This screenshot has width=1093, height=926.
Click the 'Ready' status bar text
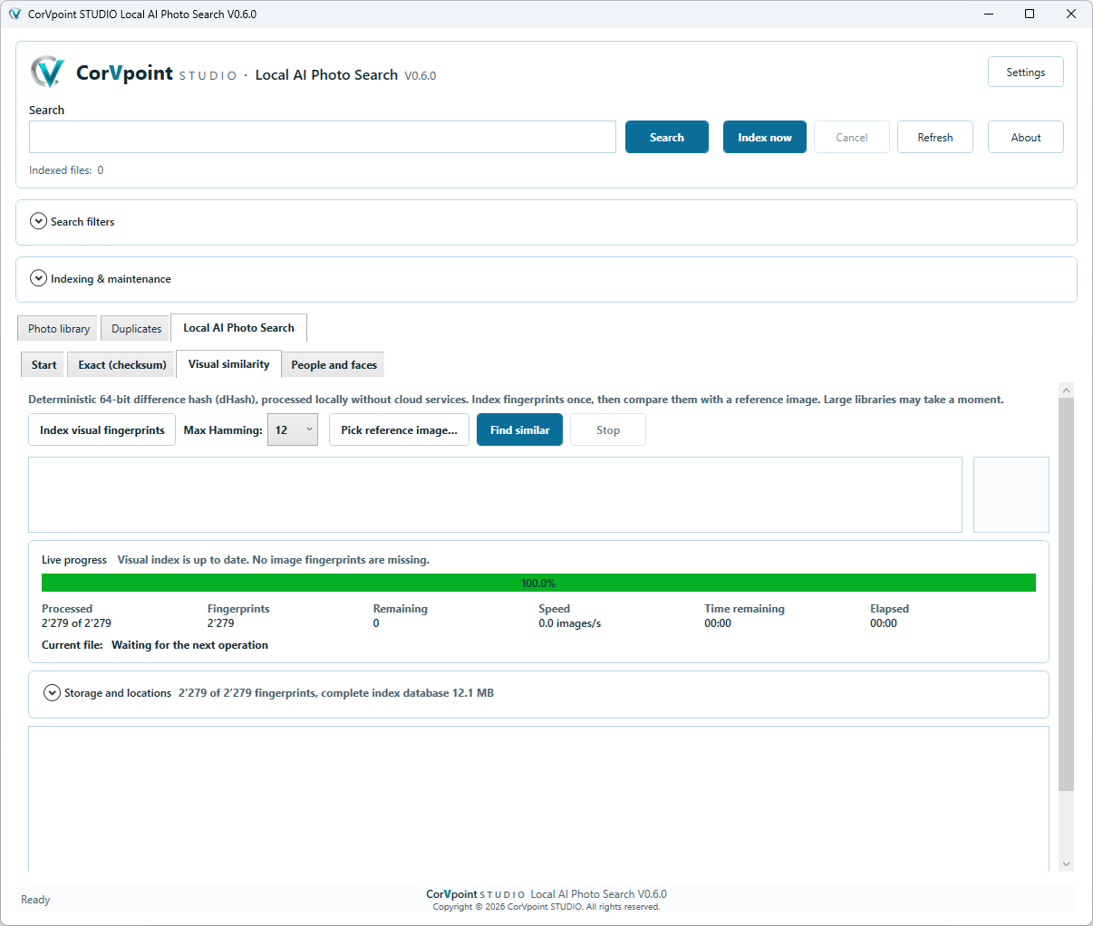point(35,900)
